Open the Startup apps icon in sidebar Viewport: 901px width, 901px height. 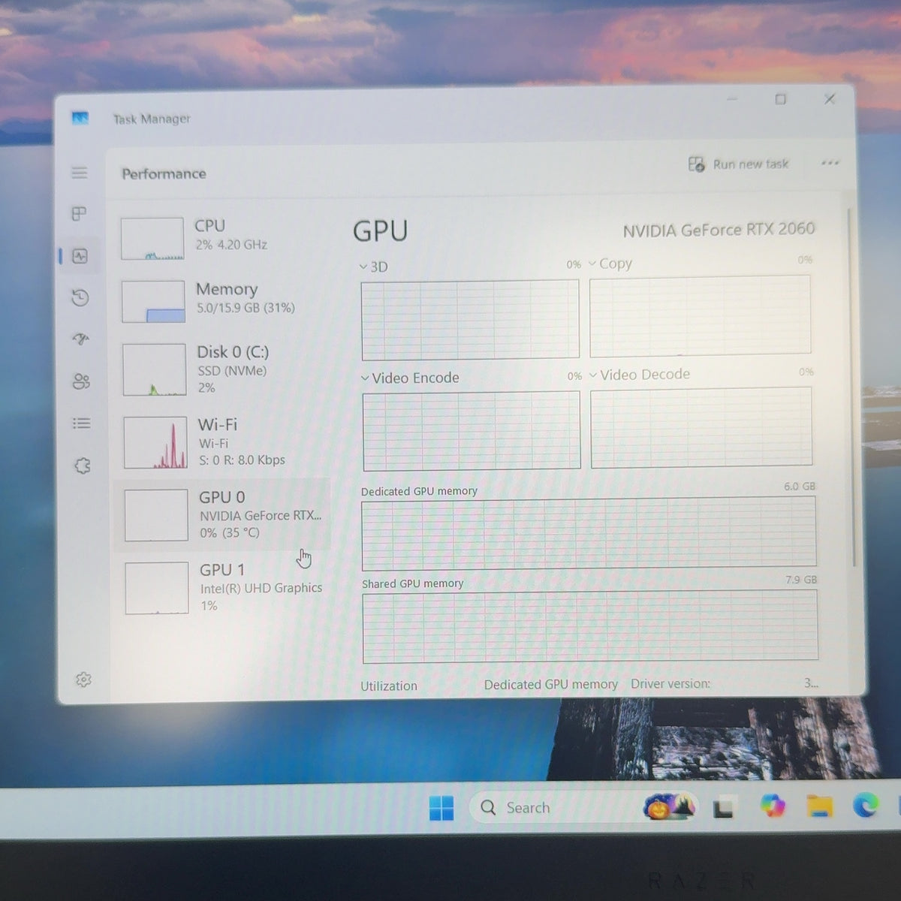[81, 339]
